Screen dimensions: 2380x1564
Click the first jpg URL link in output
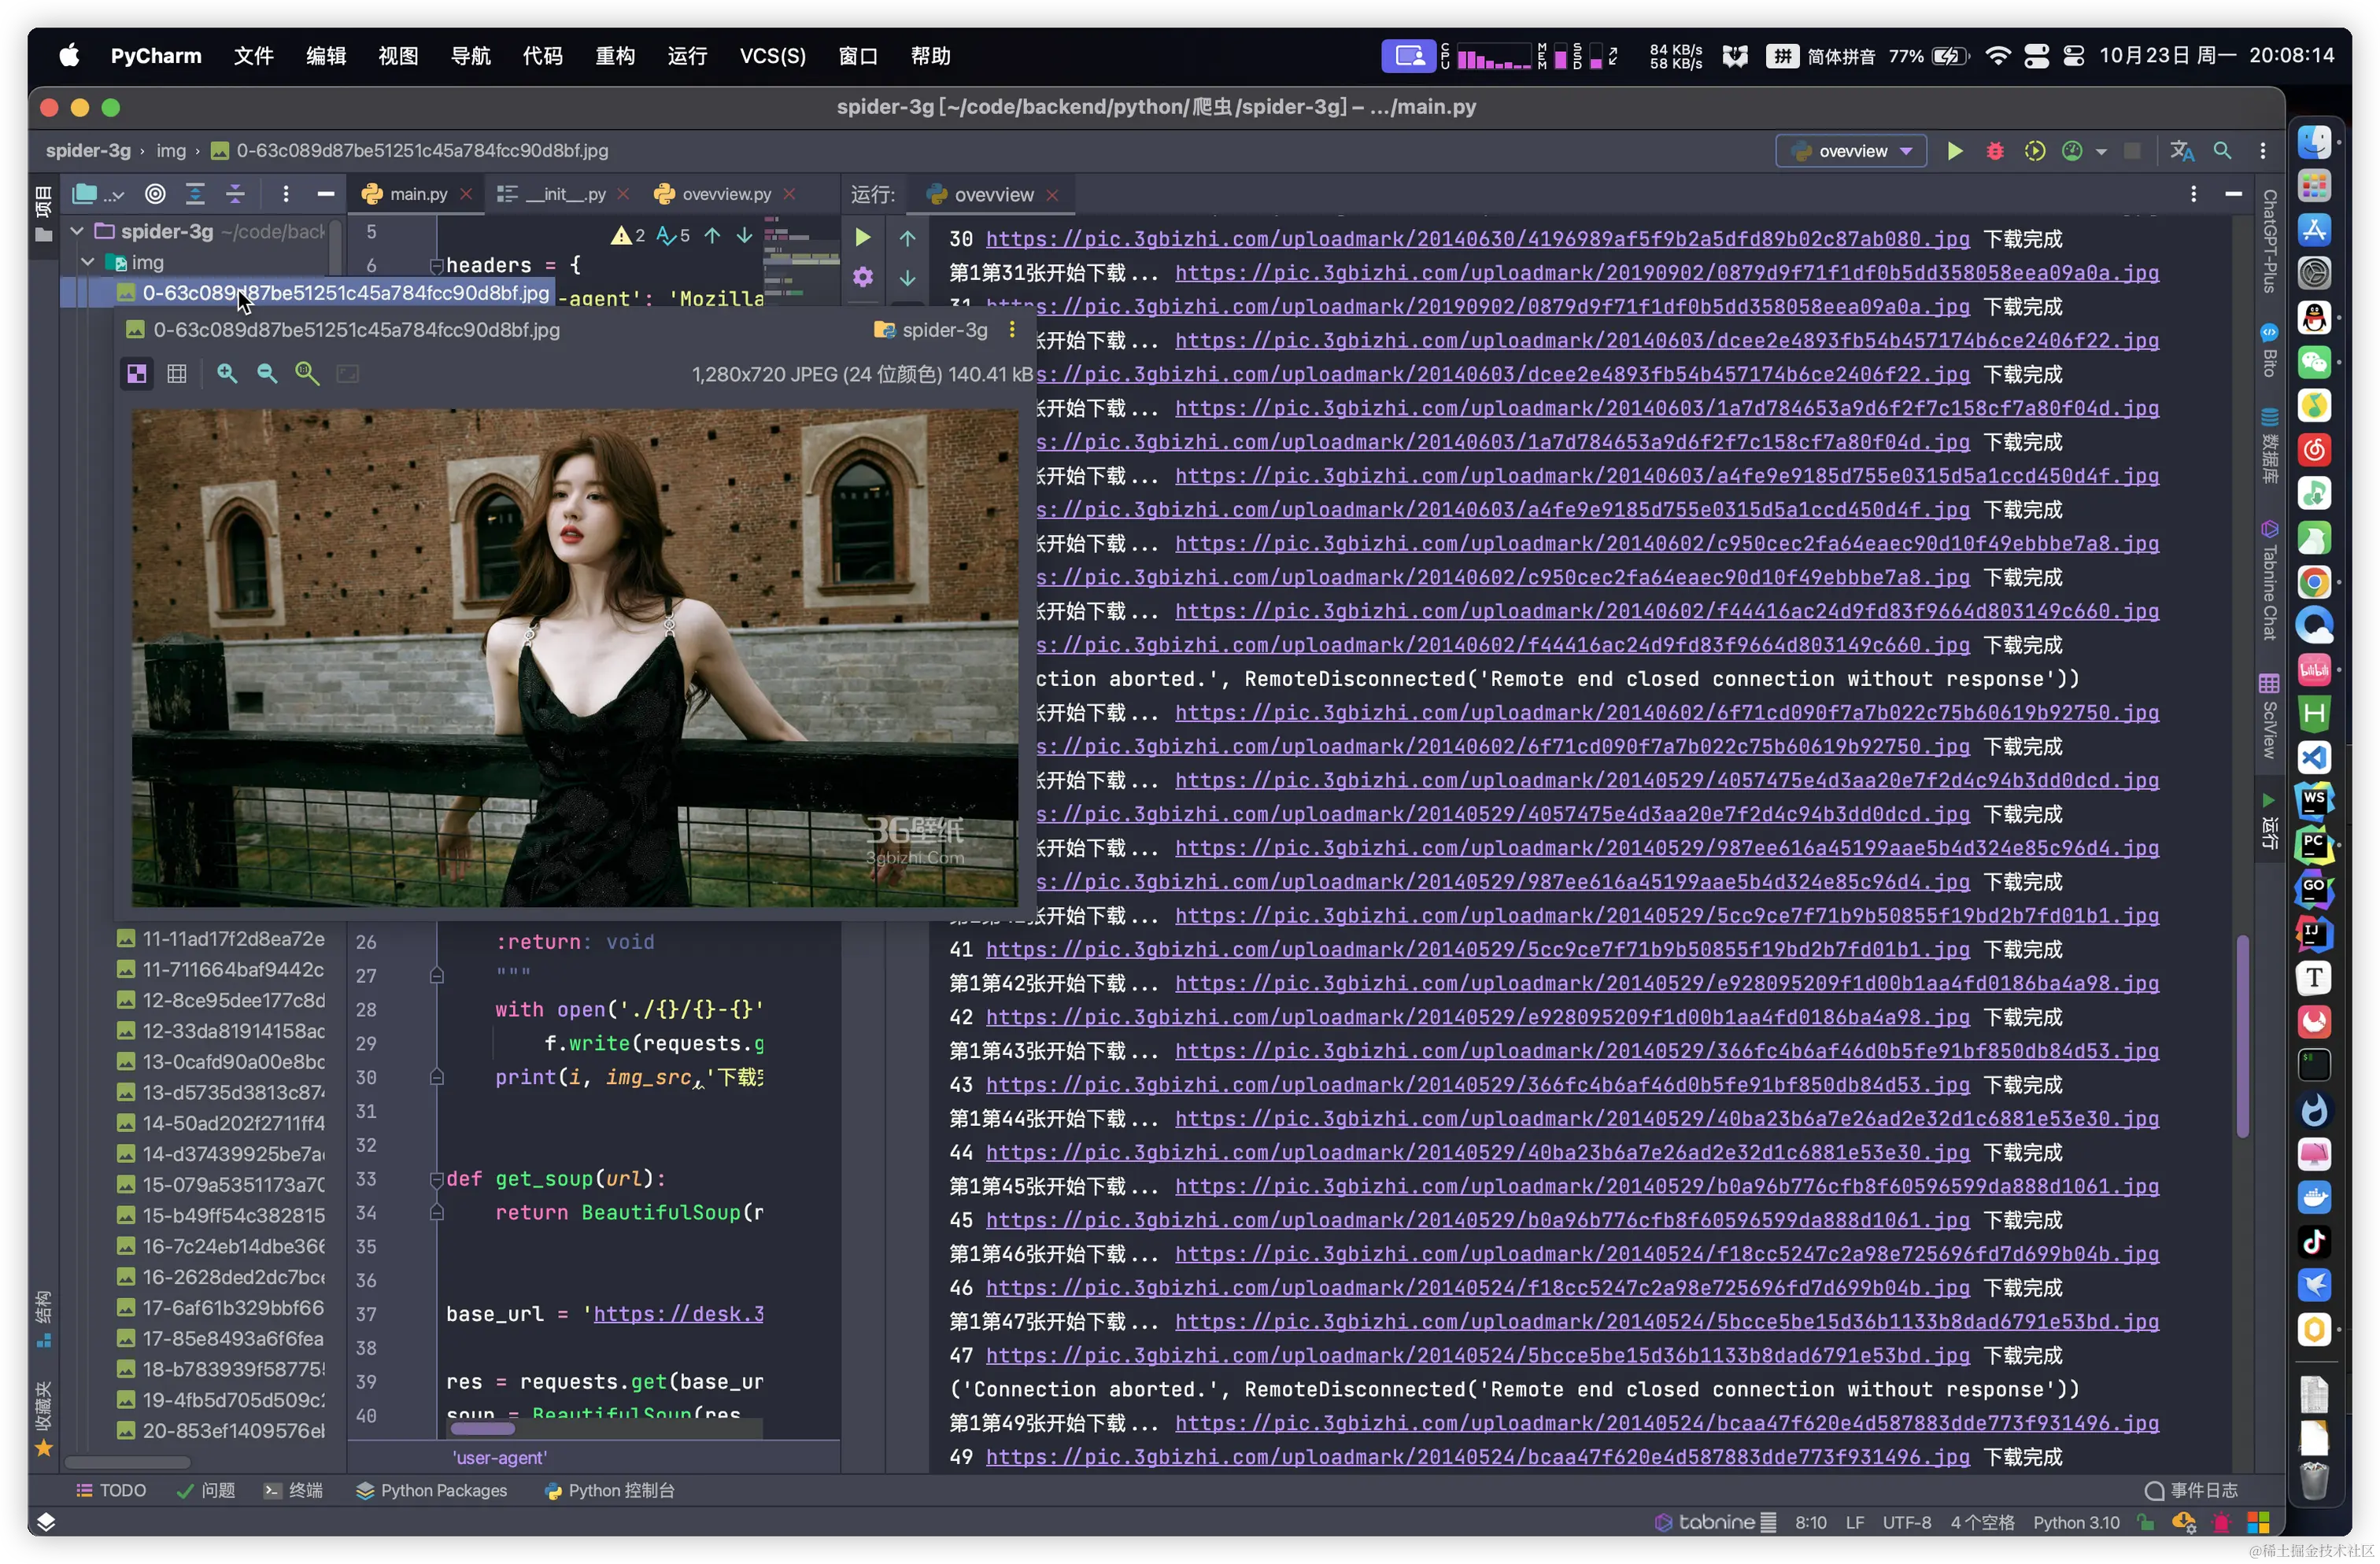point(1477,239)
